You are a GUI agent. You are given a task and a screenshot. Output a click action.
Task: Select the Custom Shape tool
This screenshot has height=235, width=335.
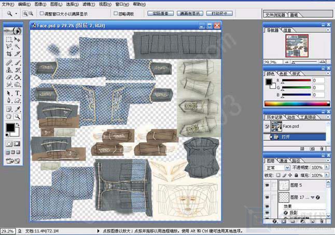17,100
